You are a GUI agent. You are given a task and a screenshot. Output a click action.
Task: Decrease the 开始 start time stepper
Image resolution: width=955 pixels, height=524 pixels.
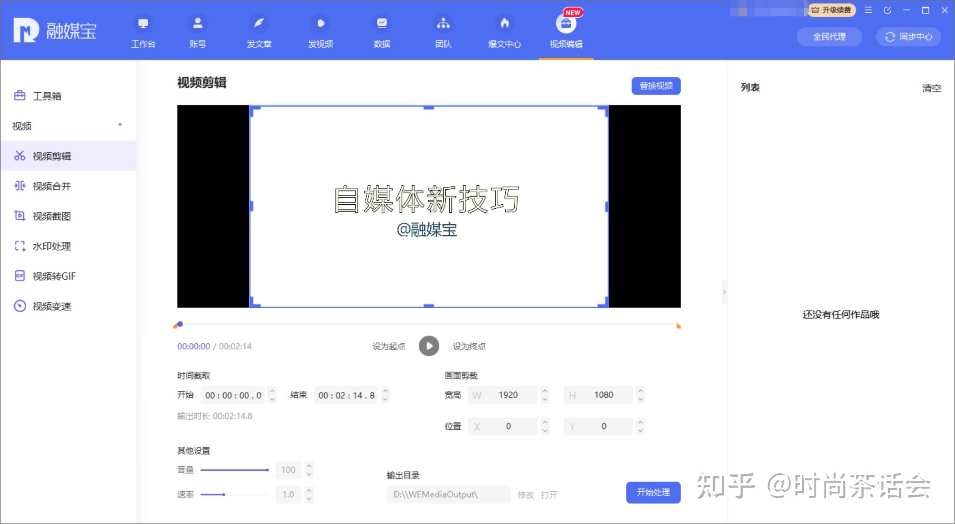pyautogui.click(x=272, y=399)
